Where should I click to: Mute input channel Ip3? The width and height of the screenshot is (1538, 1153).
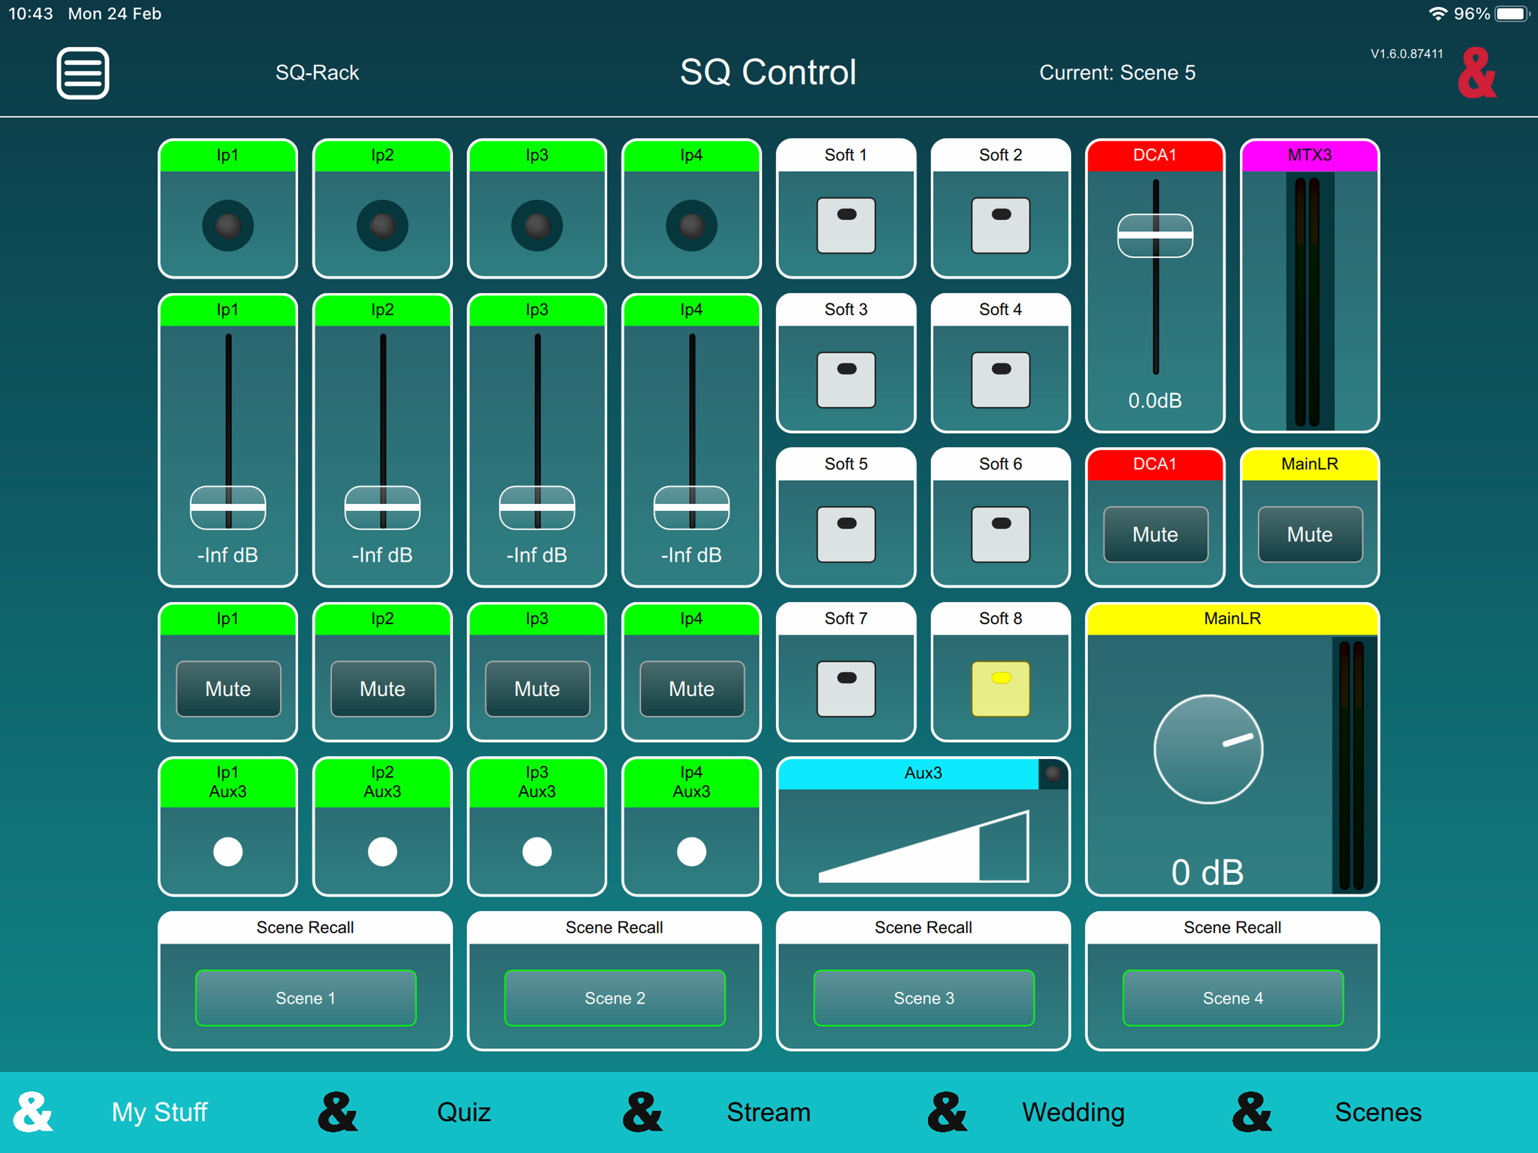[536, 689]
